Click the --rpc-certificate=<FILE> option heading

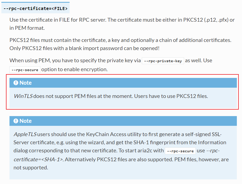[x=35, y=8]
